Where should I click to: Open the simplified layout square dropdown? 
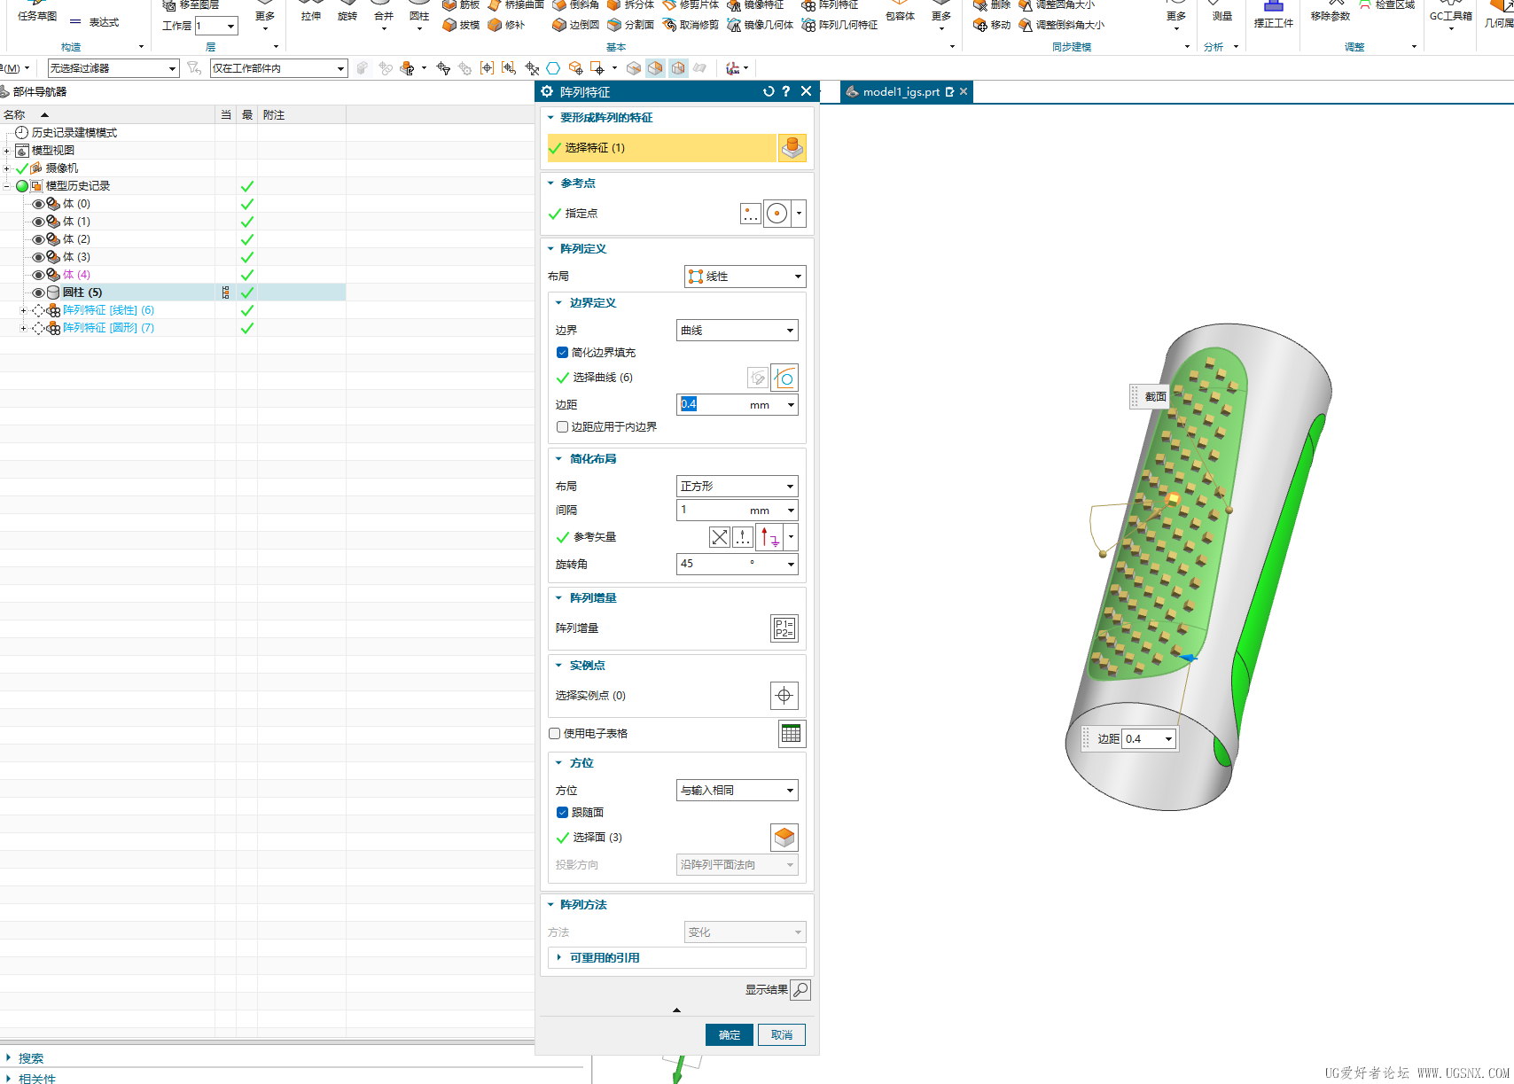737,487
